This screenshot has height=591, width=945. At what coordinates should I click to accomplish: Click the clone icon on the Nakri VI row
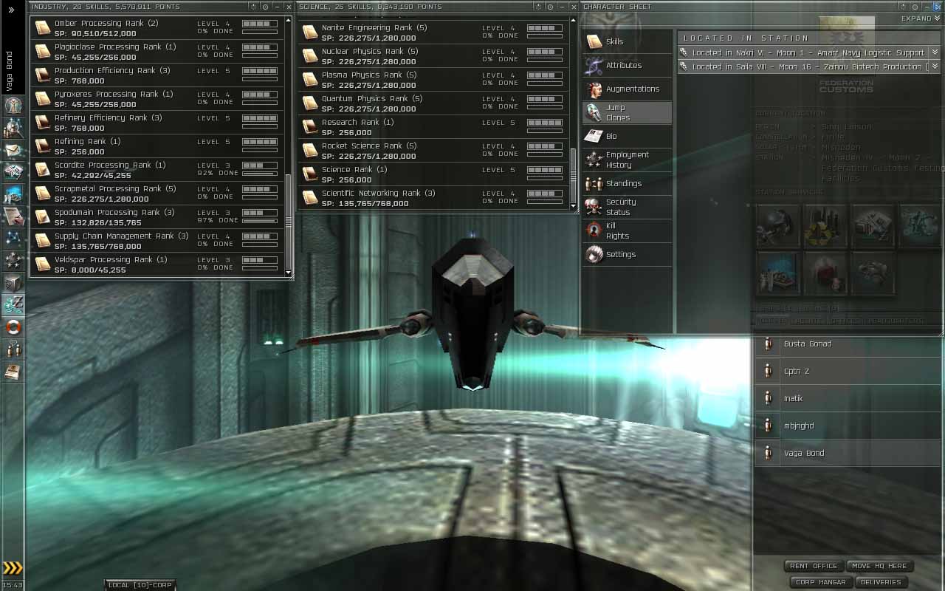coord(684,53)
